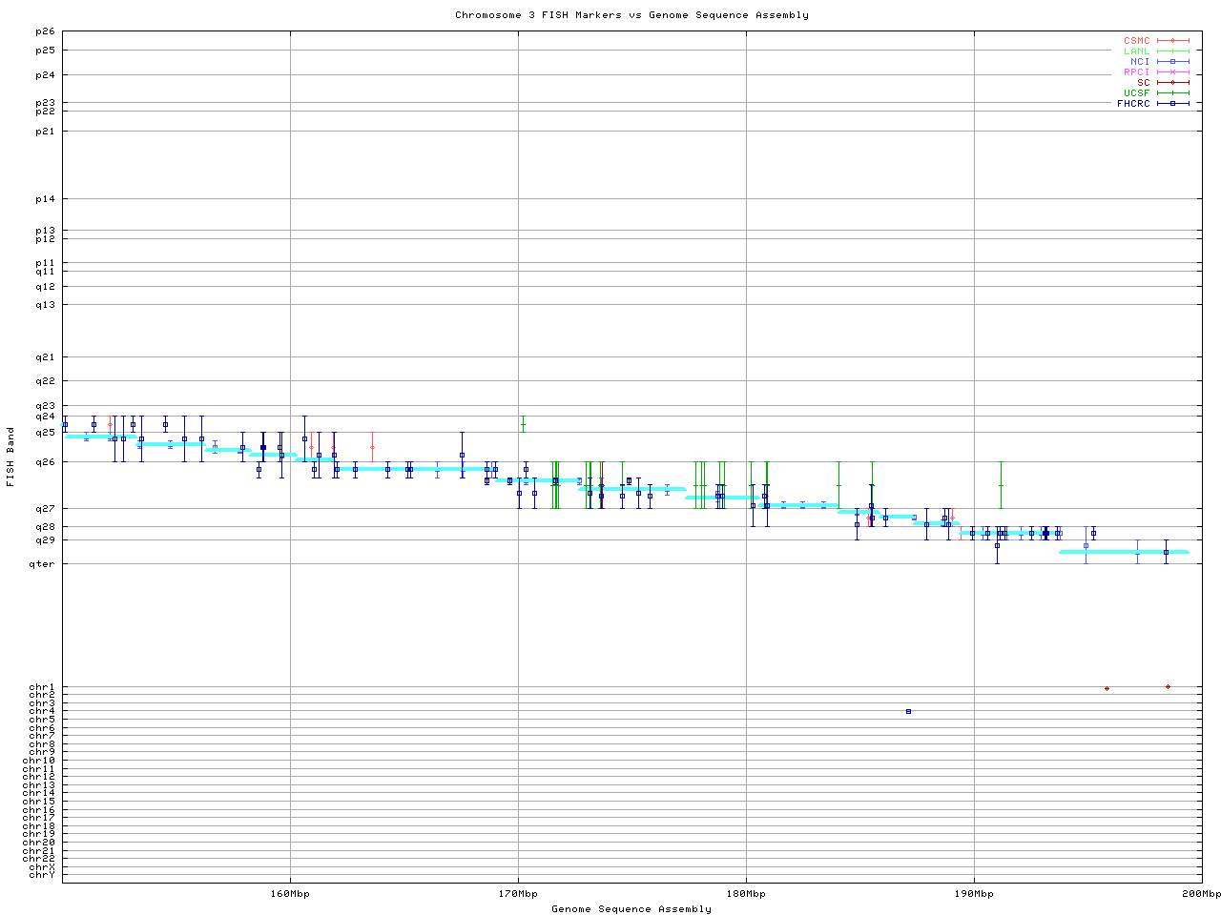1221x915 pixels.
Task: Click the 200Mbp x-axis tick label
Action: pyautogui.click(x=1201, y=894)
